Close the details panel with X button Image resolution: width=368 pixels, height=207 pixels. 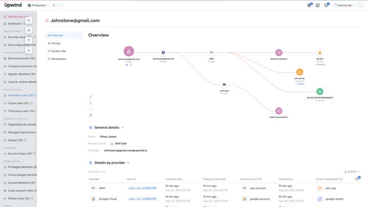(29, 20)
